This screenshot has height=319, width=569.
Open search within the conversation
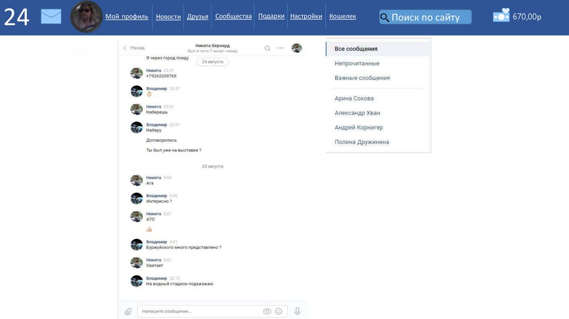(267, 48)
